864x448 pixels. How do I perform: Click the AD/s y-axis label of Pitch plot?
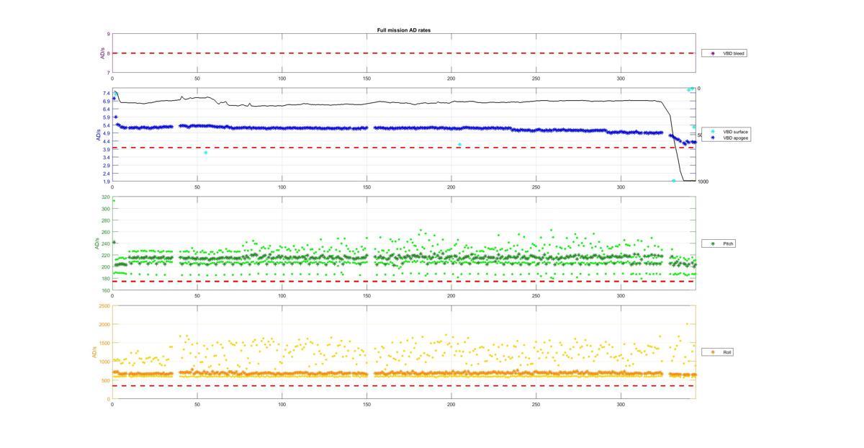pos(96,243)
